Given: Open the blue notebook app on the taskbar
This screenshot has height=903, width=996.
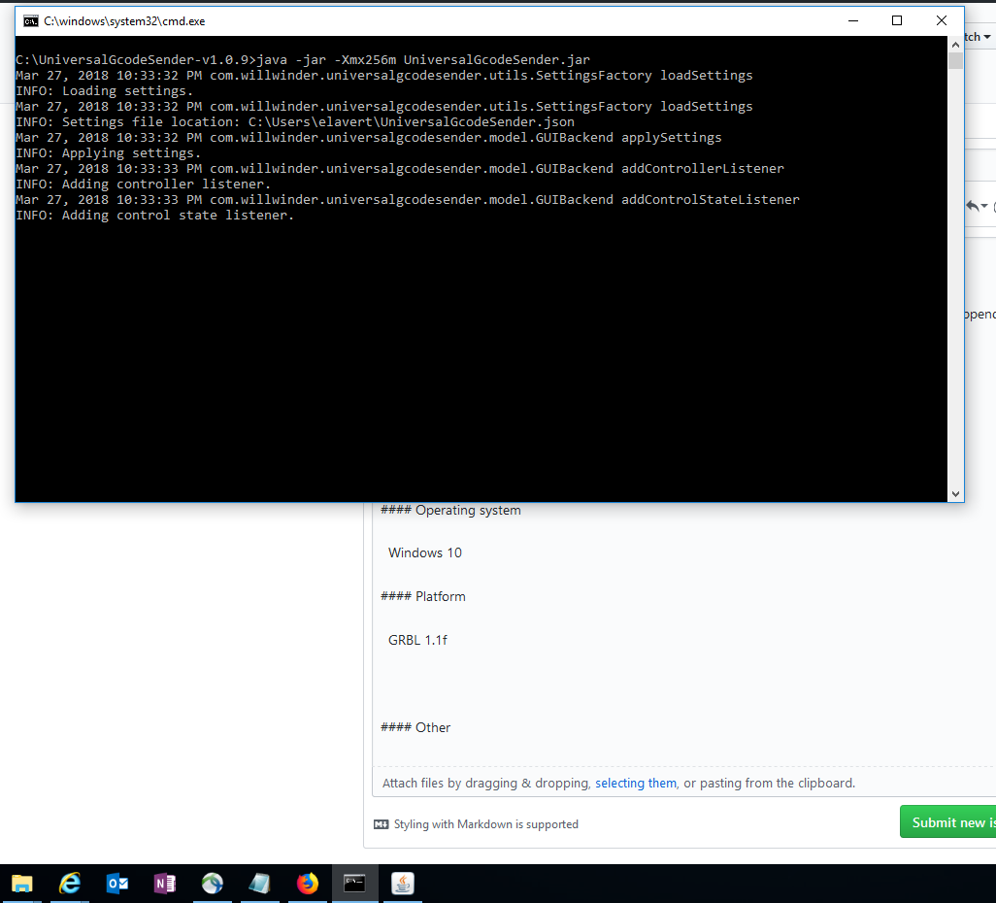Looking at the screenshot, I should click(x=260, y=884).
